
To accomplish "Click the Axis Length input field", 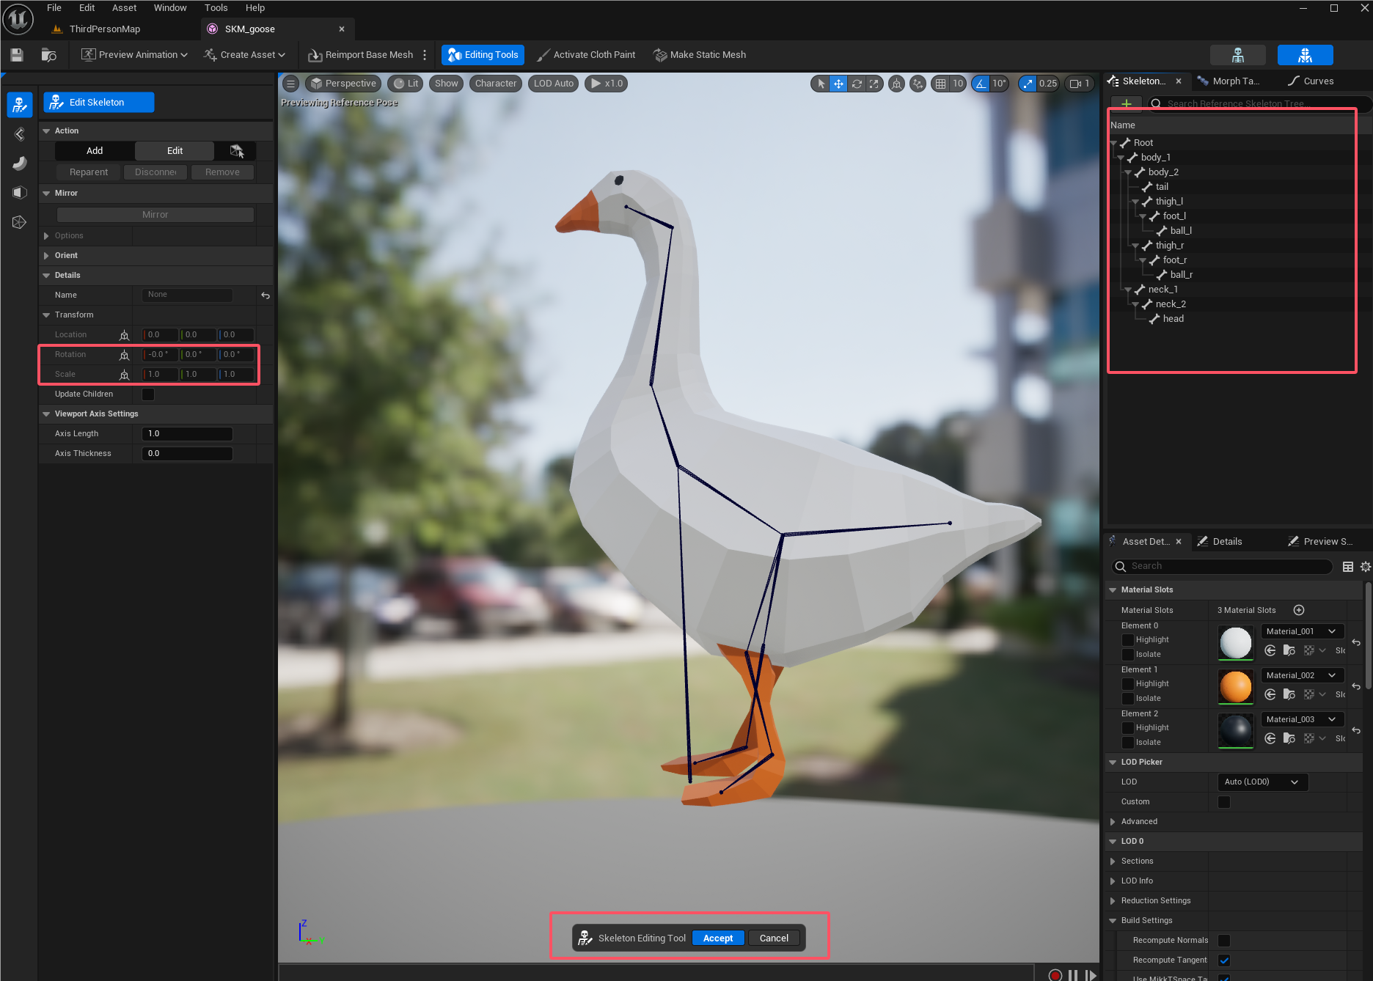I will coord(187,434).
